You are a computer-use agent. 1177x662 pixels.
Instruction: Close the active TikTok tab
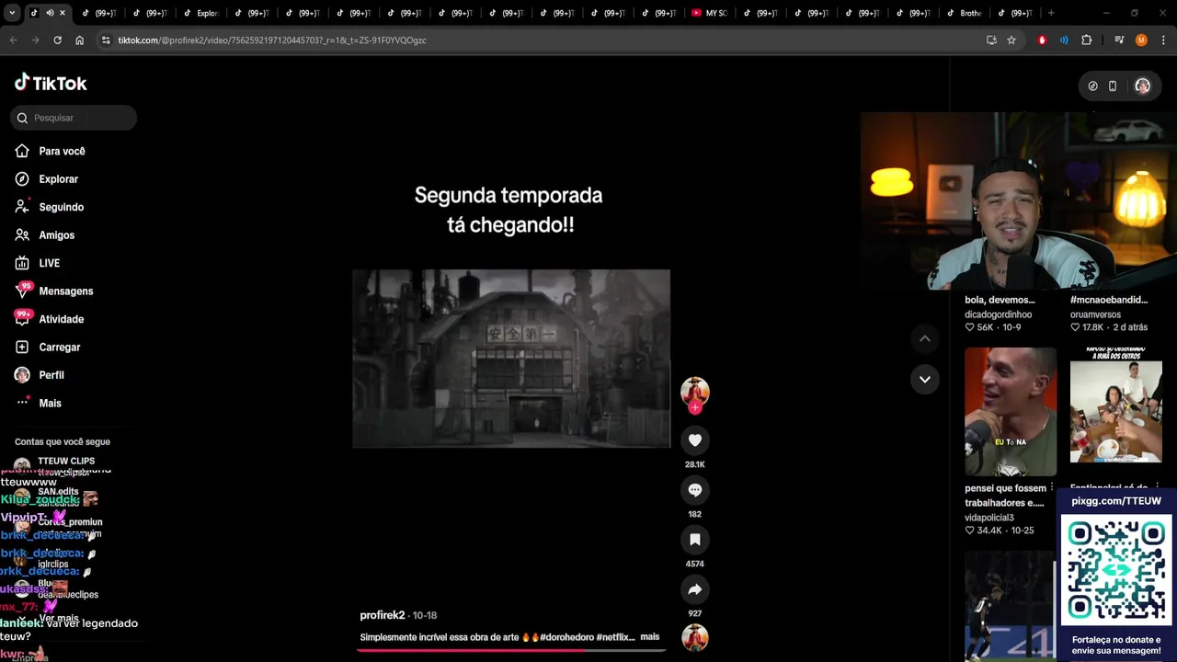(63, 13)
